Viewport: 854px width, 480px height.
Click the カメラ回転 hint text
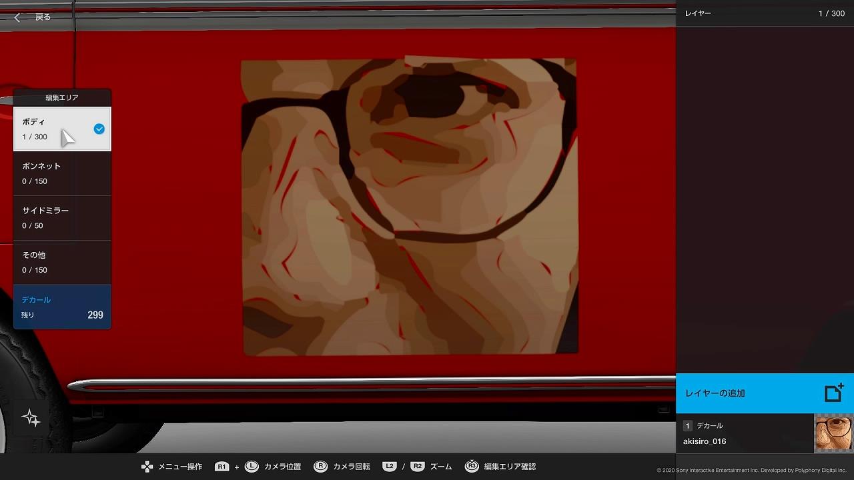click(351, 467)
